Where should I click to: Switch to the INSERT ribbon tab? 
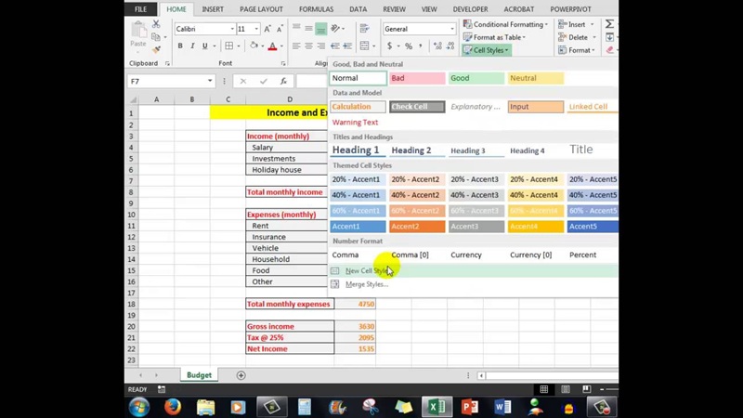pyautogui.click(x=213, y=9)
